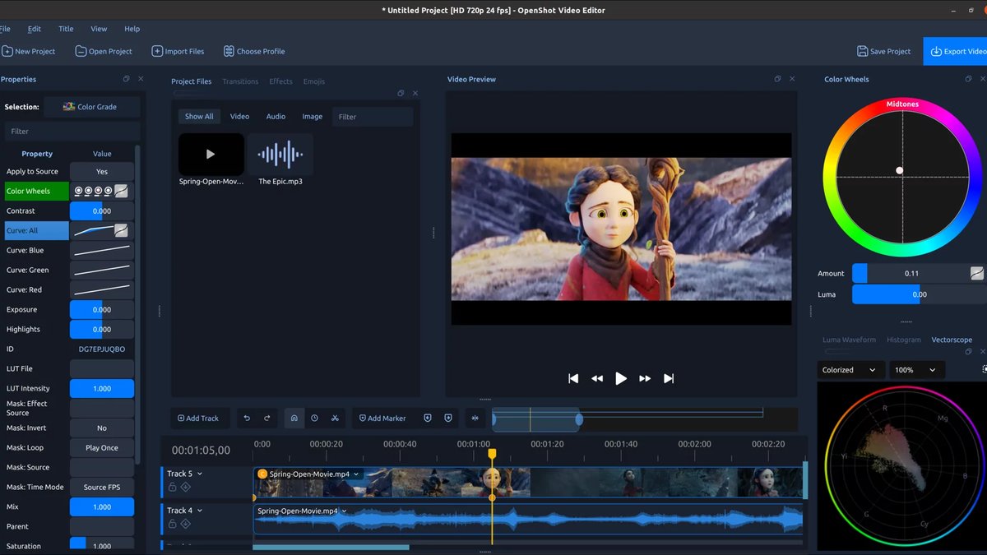Undo the last timeline action
987x555 pixels.
[x=247, y=418]
